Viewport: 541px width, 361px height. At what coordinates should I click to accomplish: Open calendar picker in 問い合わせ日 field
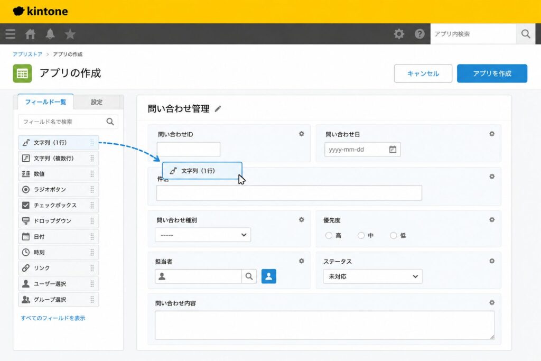coord(393,150)
